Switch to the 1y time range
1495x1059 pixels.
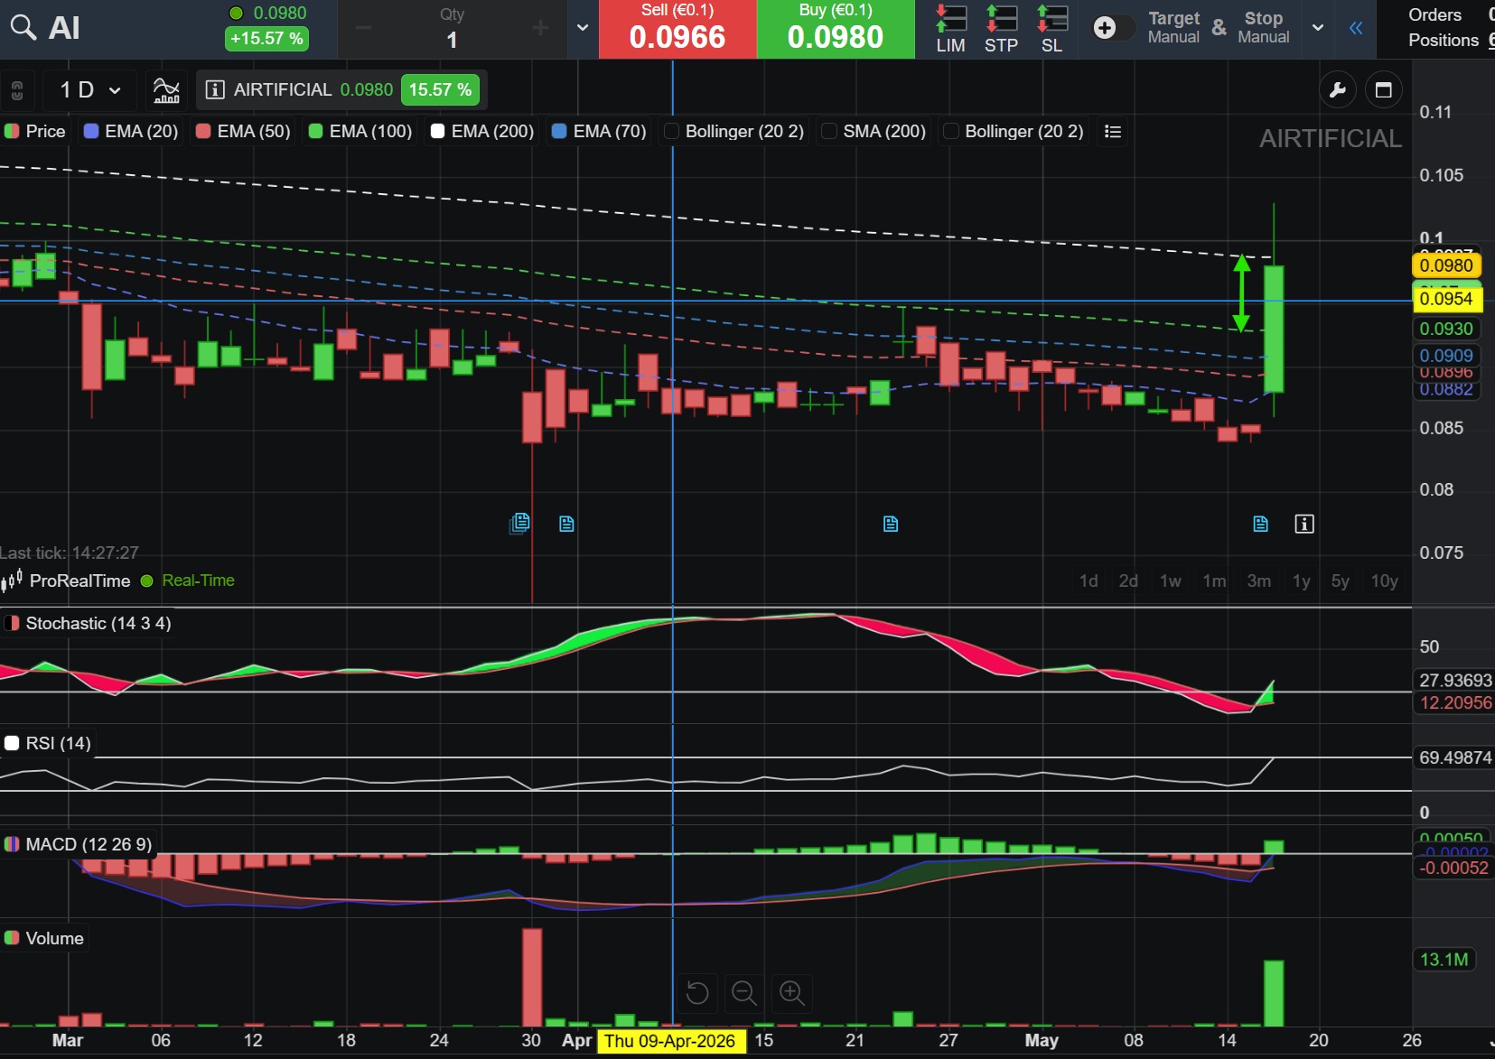pyautogui.click(x=1301, y=581)
